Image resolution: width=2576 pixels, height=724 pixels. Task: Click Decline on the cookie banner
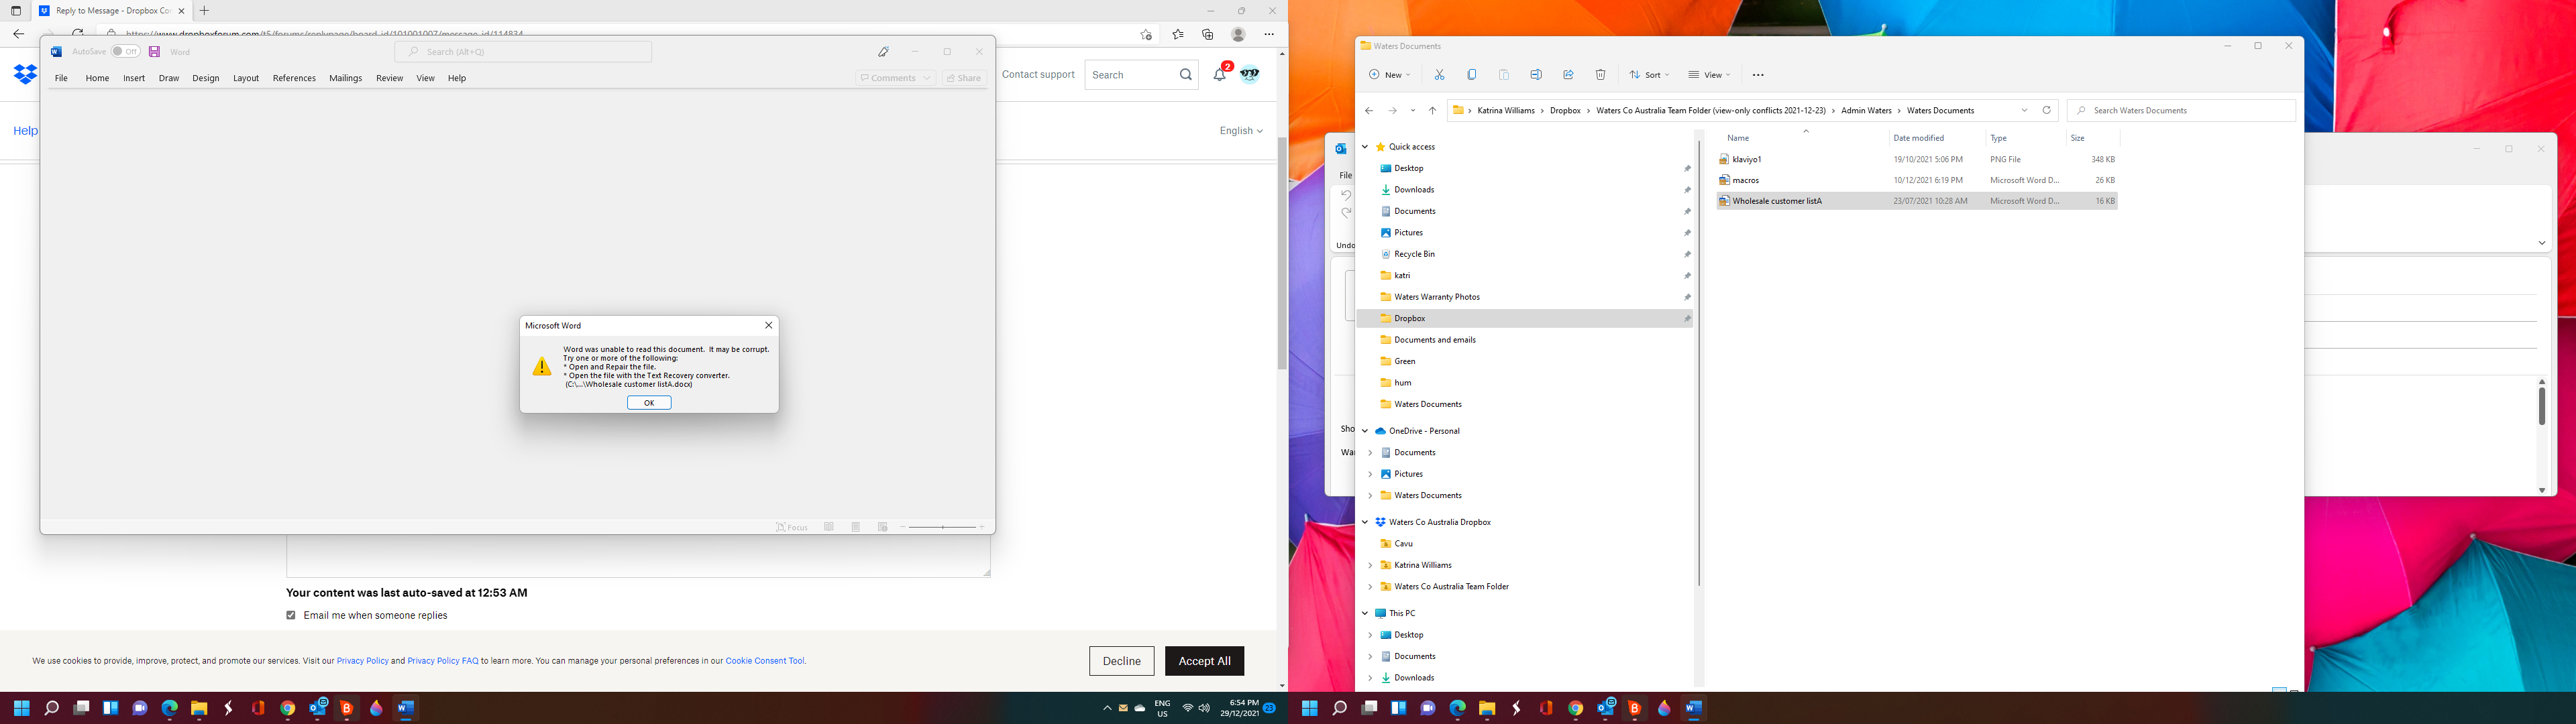1121,661
